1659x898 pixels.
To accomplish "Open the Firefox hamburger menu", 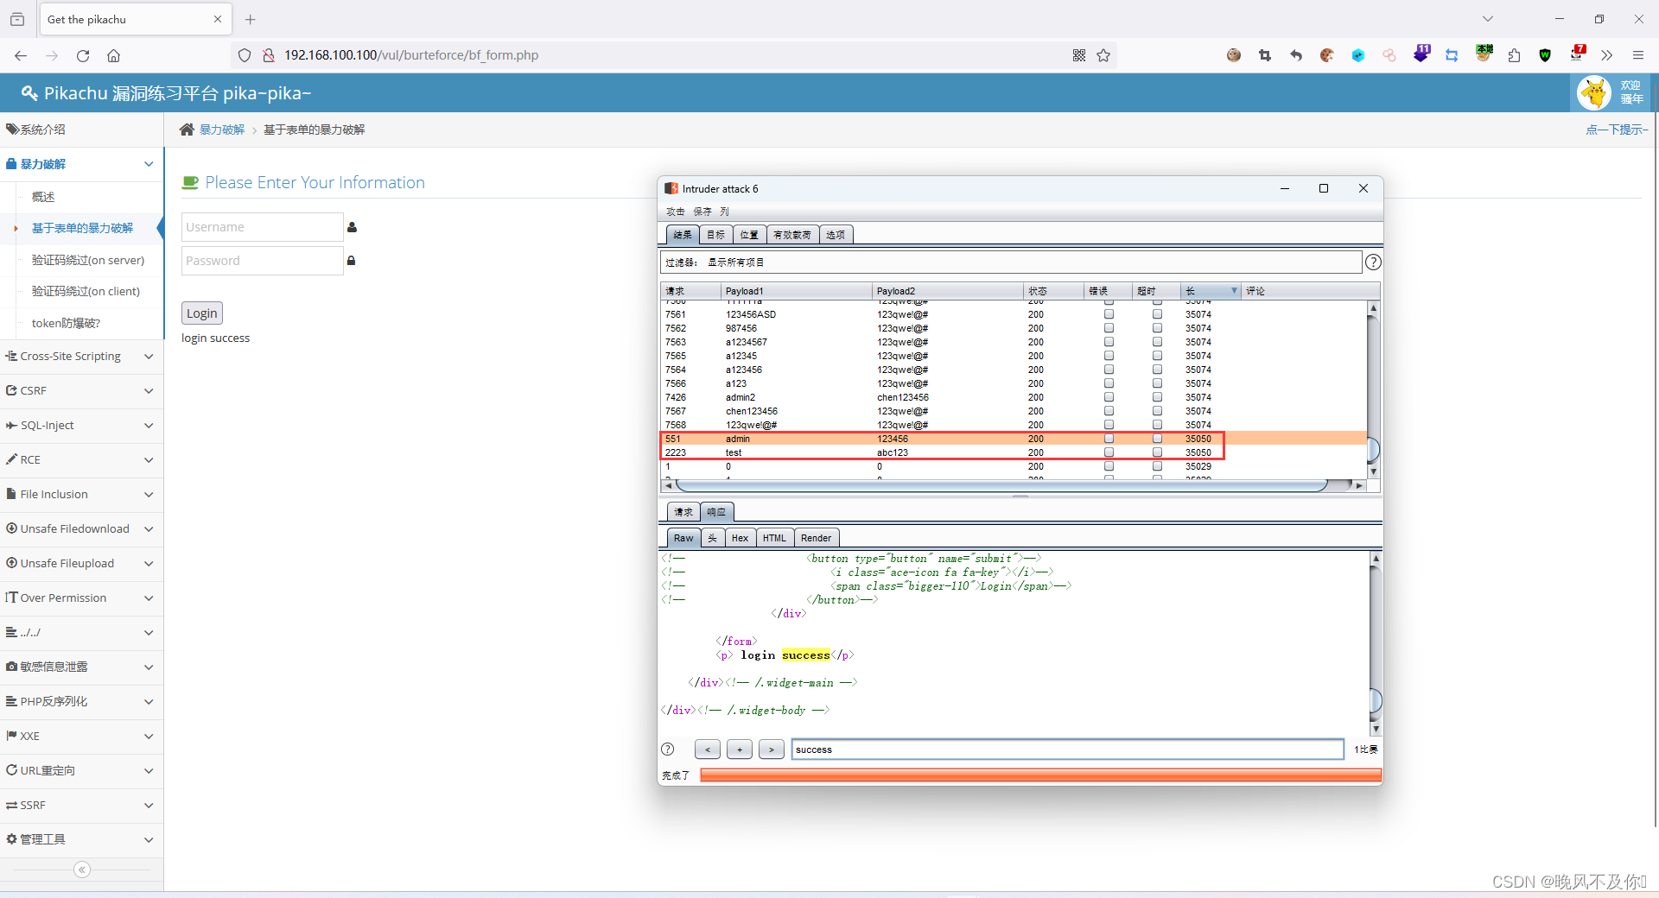I will (1637, 55).
